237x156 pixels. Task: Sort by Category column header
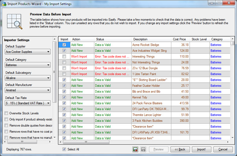pos(220,39)
